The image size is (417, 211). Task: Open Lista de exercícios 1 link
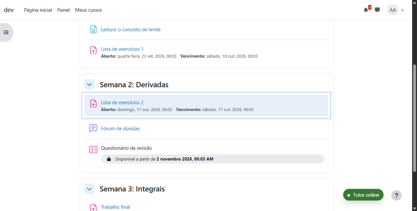point(122,49)
